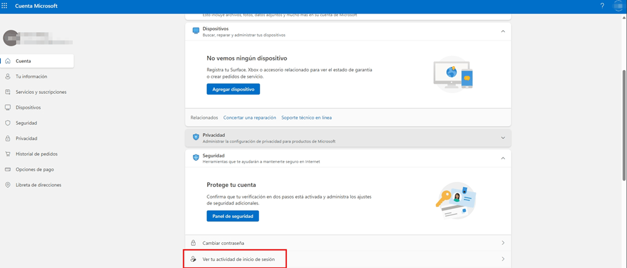Click the Seguridad section heading text
The height and width of the screenshot is (268, 627).
tap(214, 156)
